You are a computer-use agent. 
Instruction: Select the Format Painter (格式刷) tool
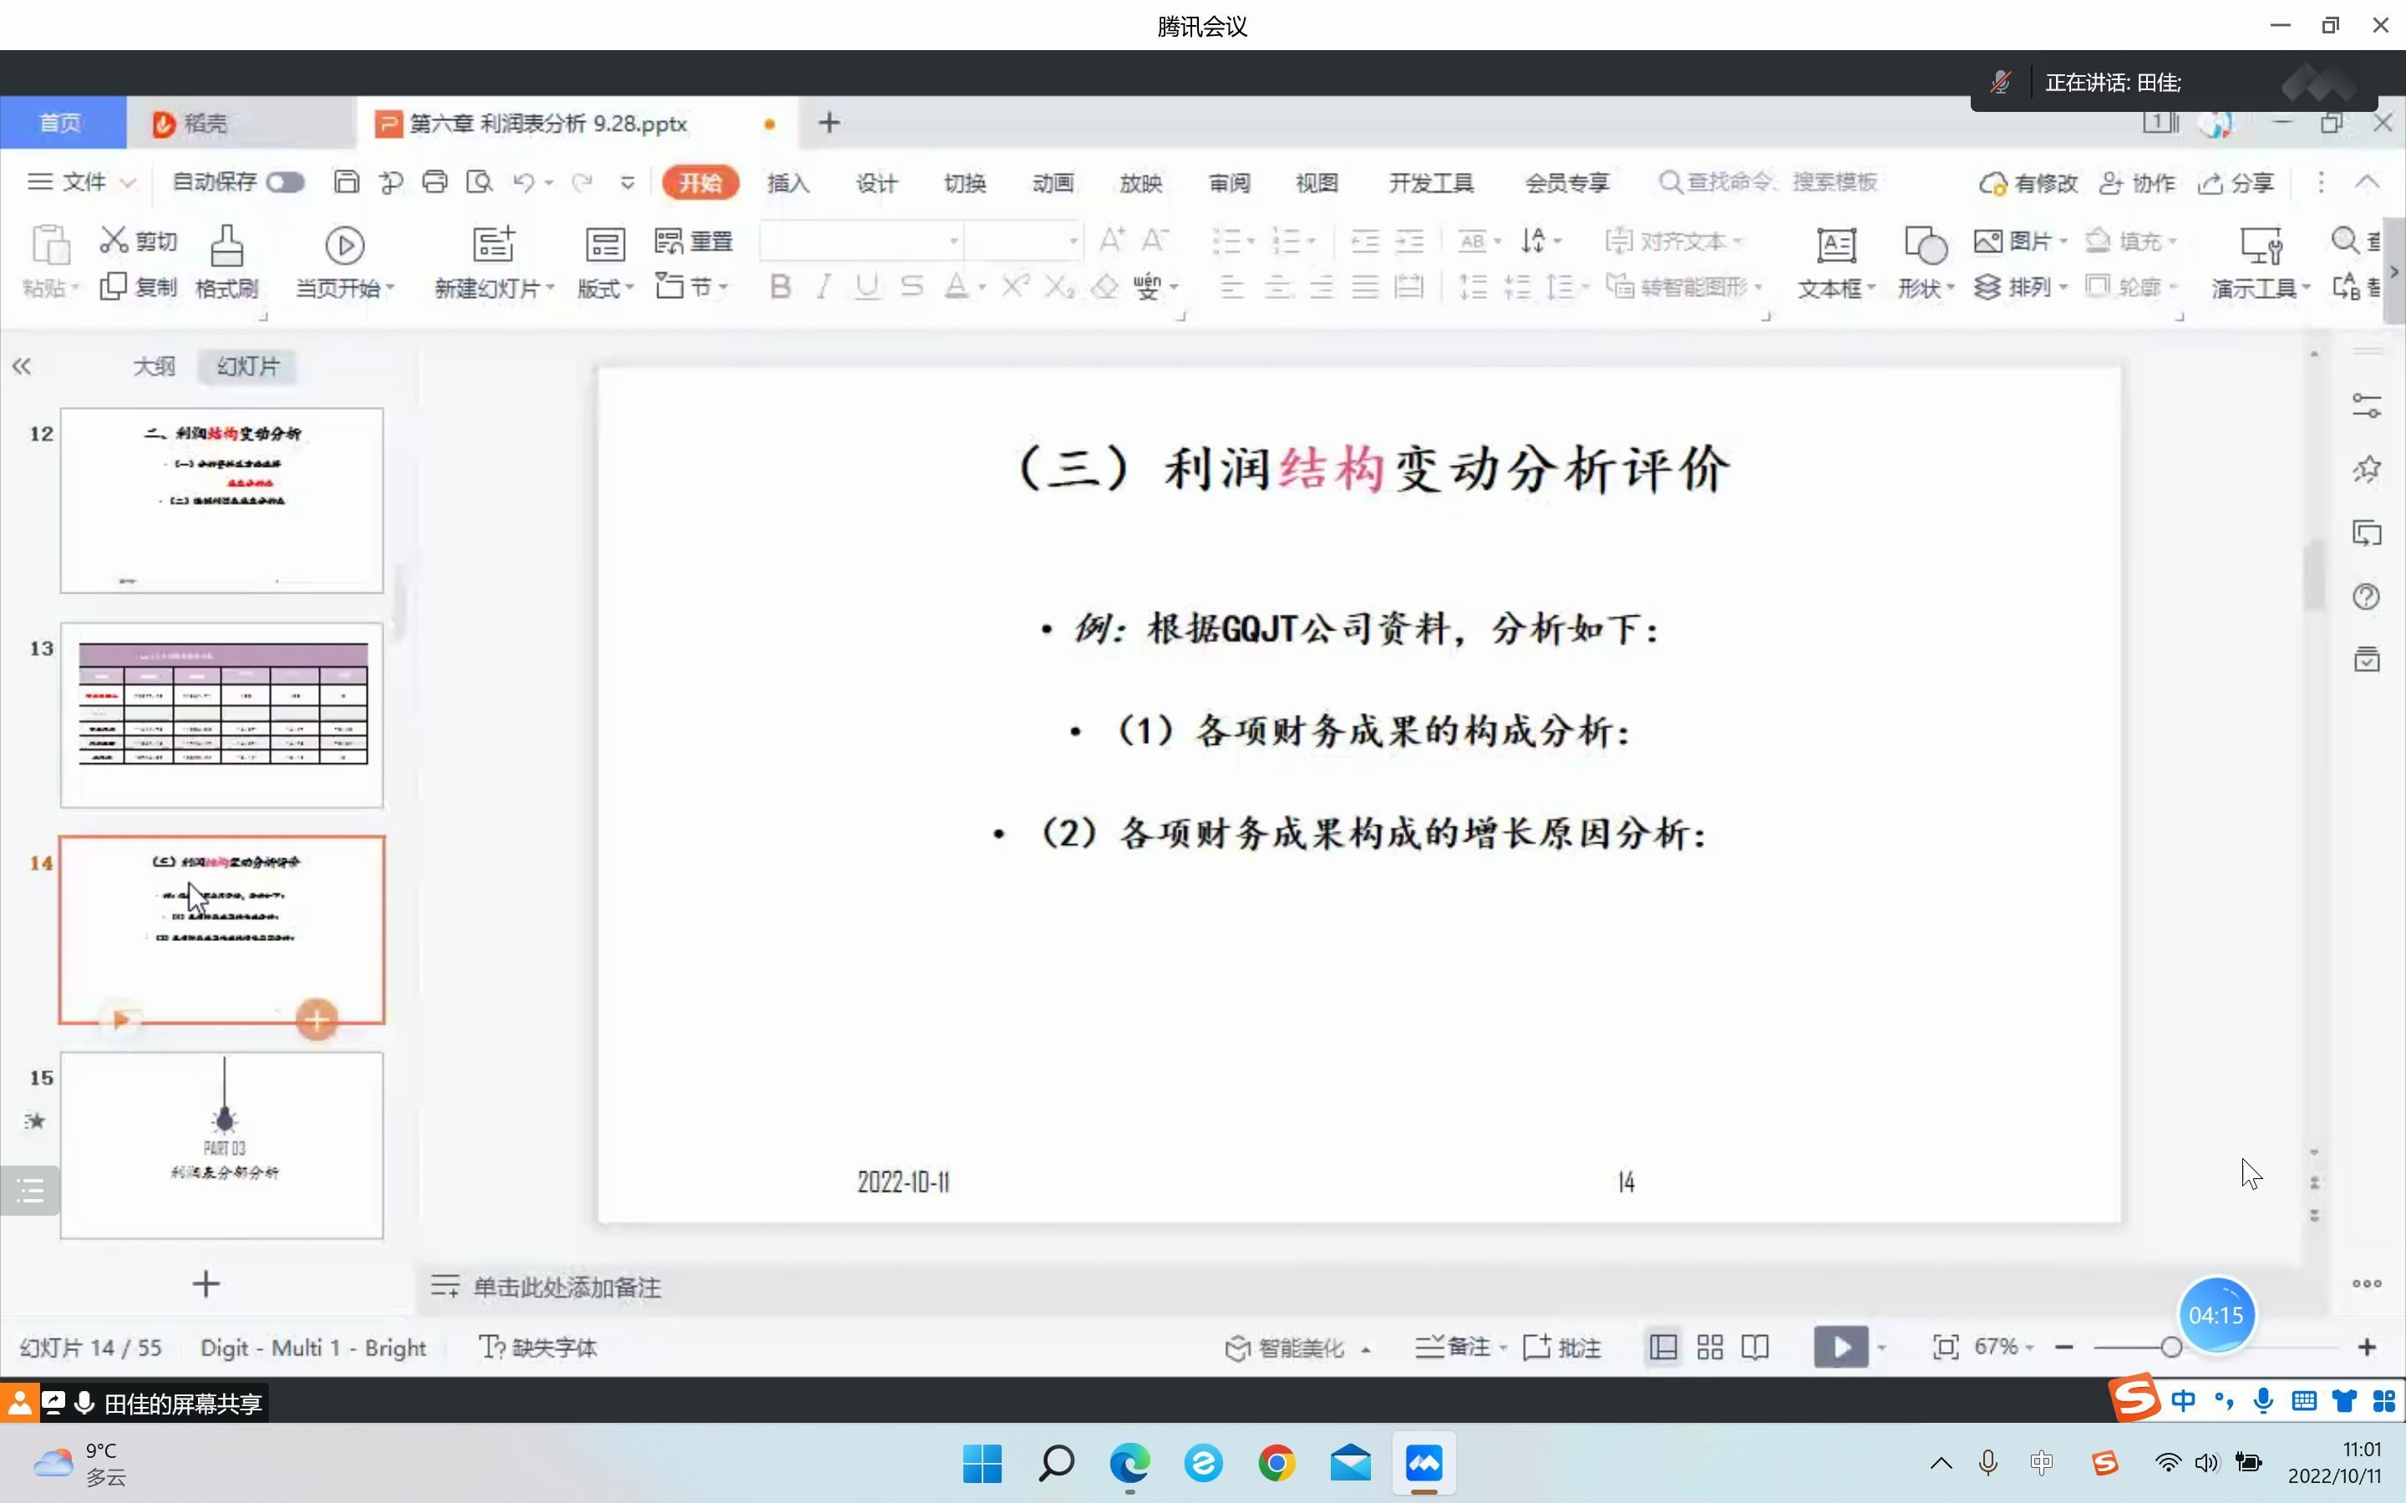coord(226,261)
